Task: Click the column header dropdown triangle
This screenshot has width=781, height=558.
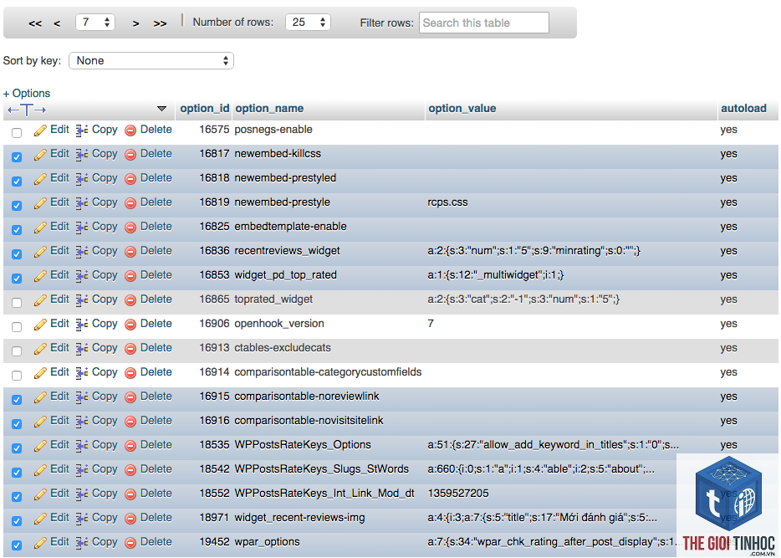Action: tap(161, 109)
